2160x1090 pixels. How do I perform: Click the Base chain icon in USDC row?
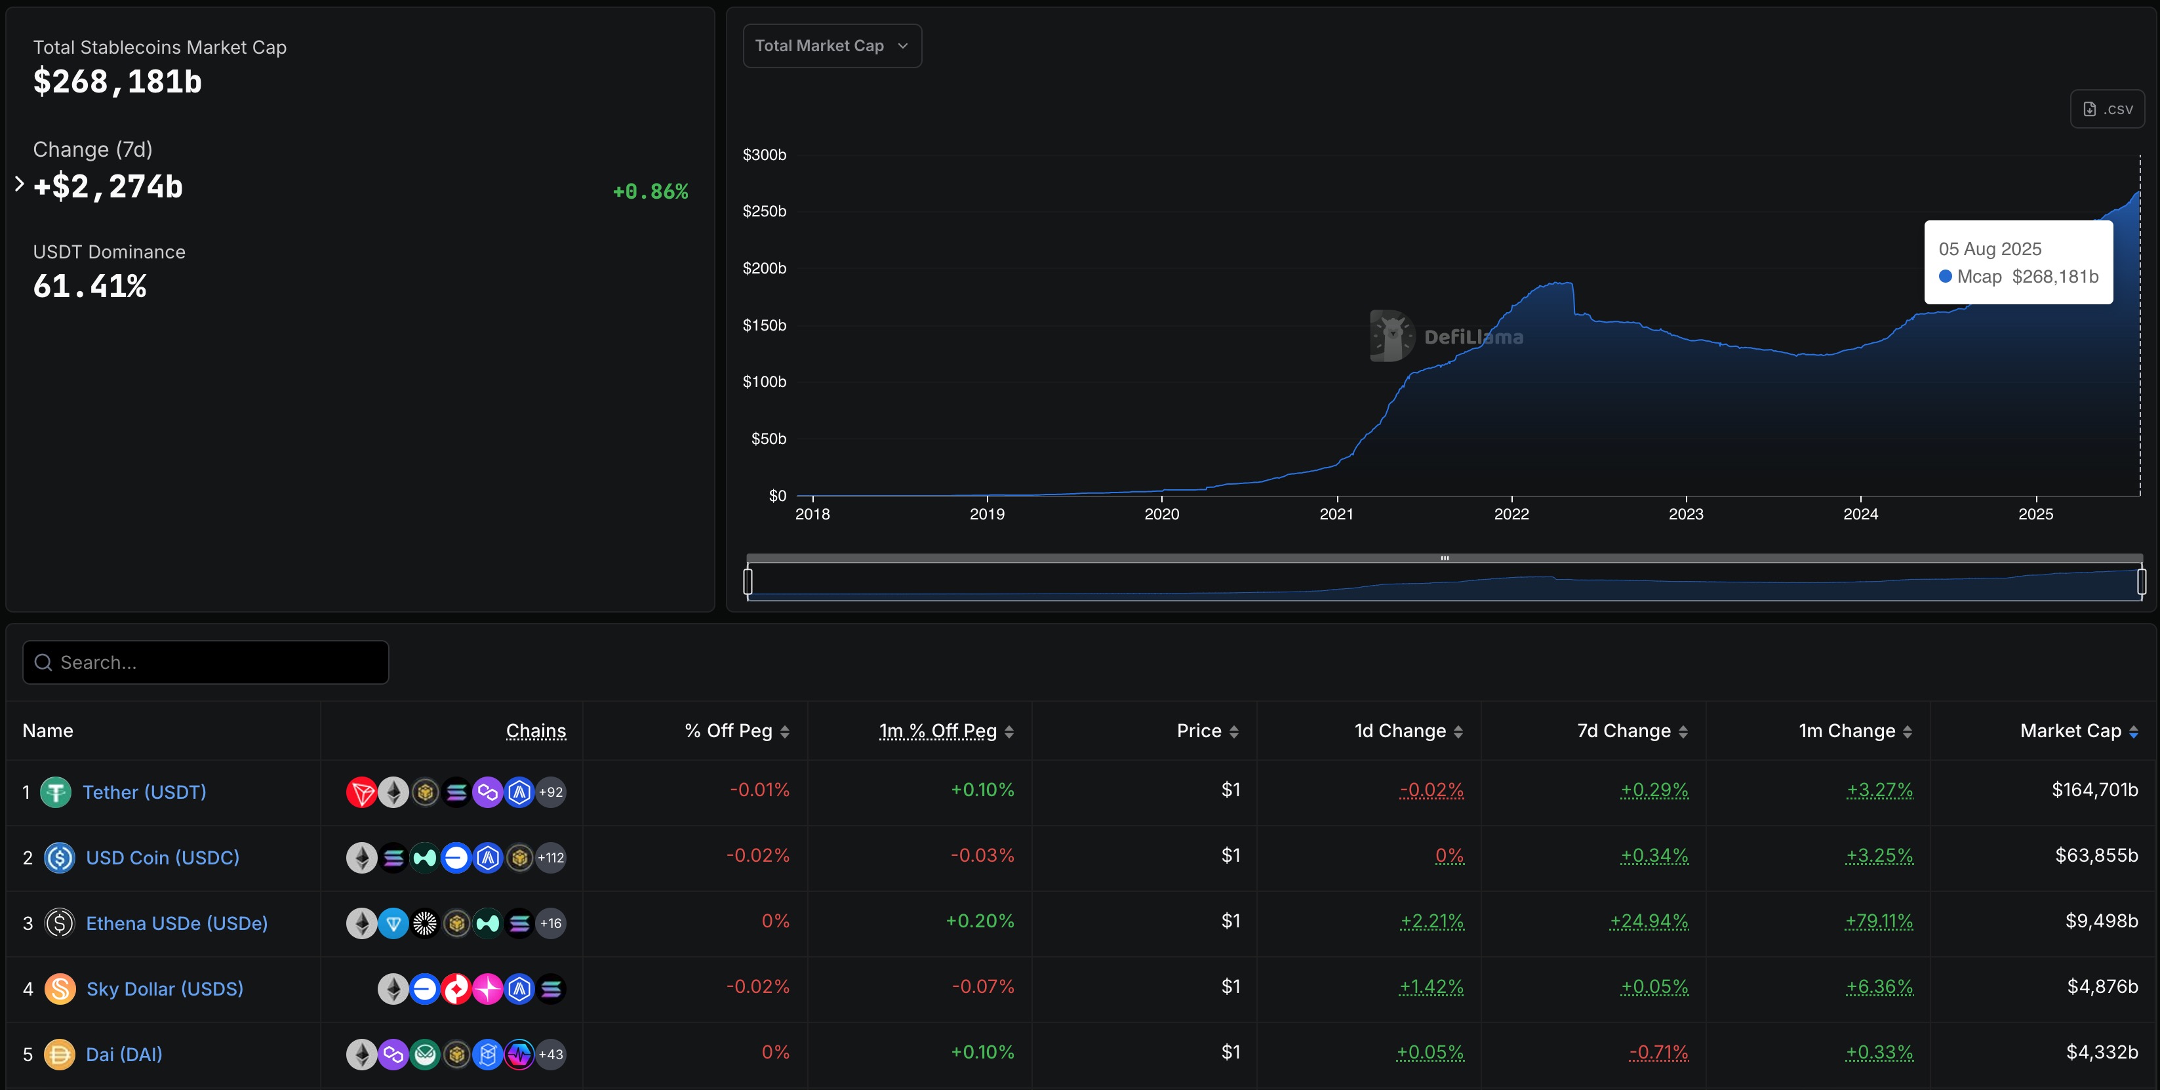coord(456,857)
